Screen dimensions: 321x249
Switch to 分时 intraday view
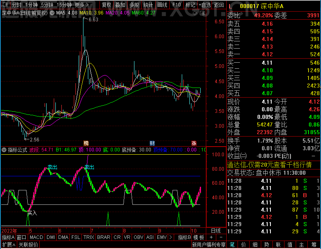pyautogui.click(x=17, y=5)
